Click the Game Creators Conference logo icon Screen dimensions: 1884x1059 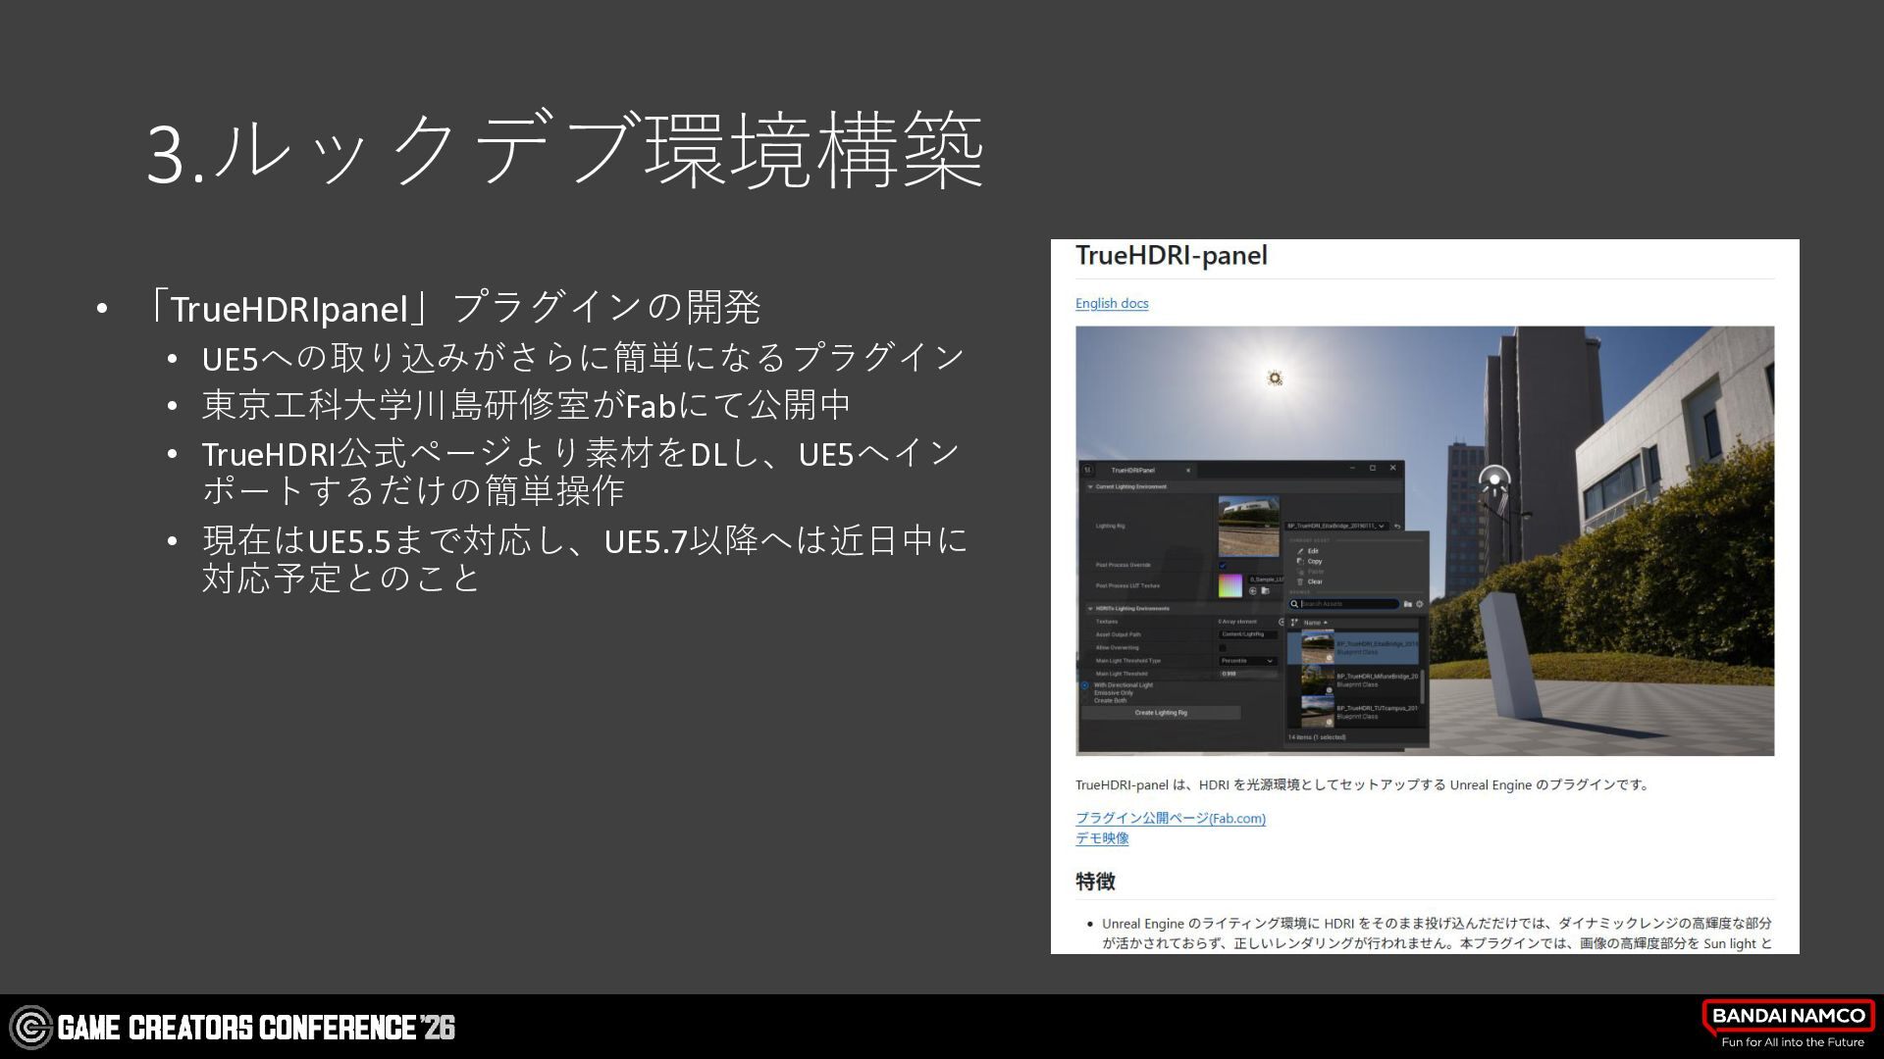click(30, 1028)
